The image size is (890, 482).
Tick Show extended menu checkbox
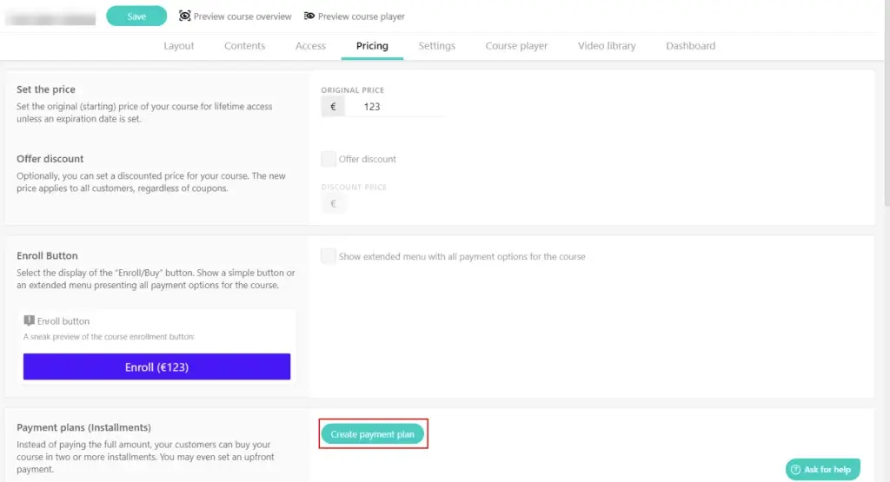point(328,256)
